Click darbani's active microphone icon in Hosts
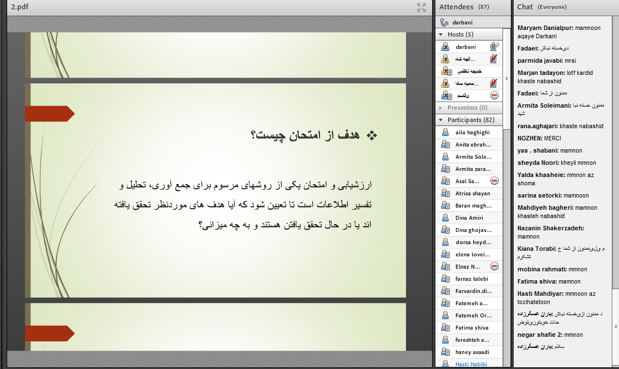The width and height of the screenshot is (619, 369). pos(494,47)
